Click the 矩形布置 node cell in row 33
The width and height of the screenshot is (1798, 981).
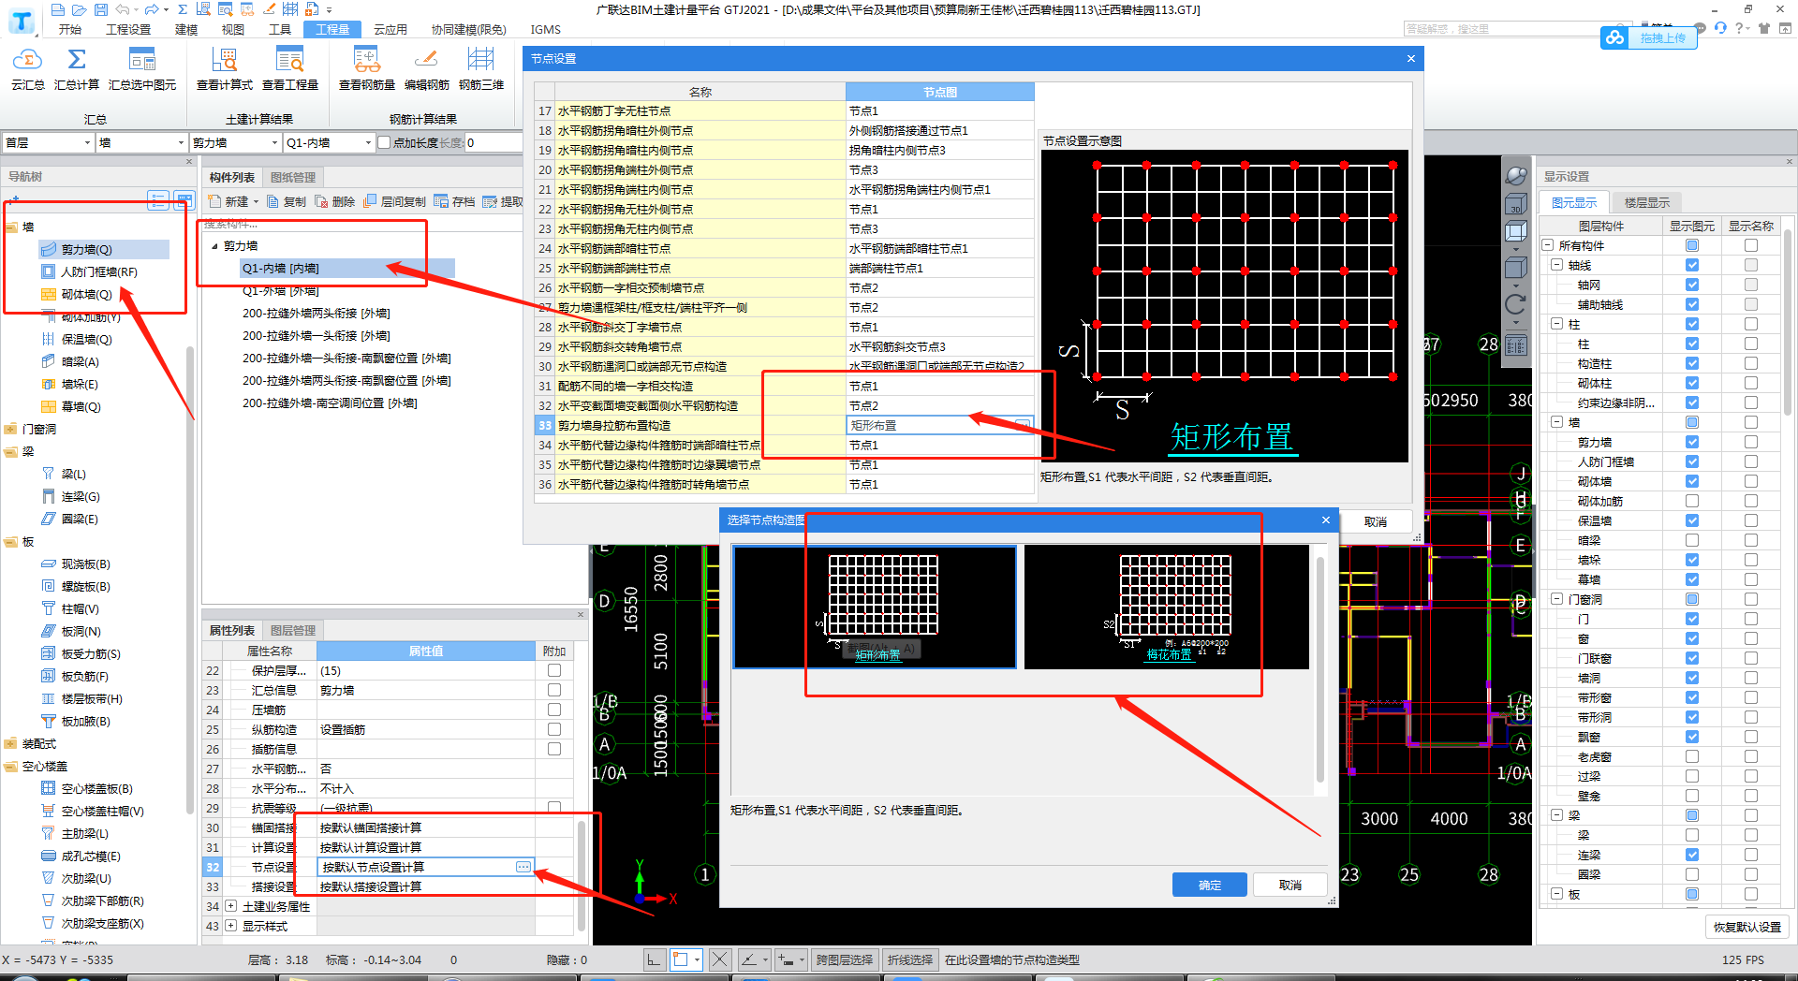click(939, 425)
